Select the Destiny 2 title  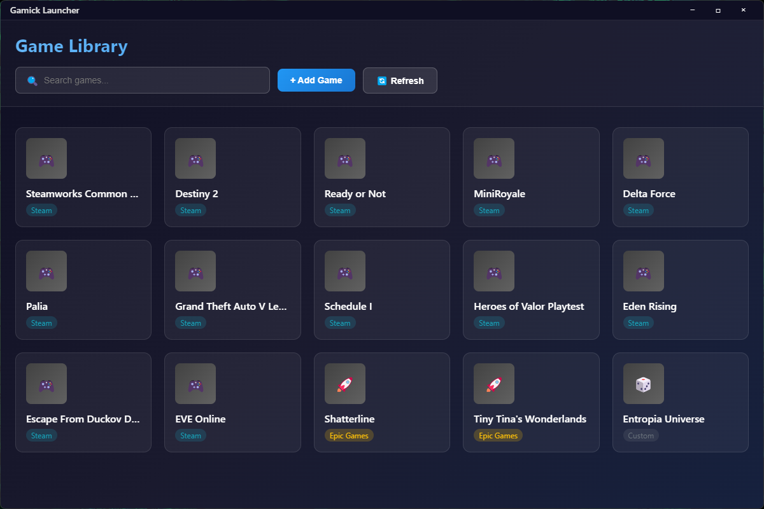coord(197,194)
